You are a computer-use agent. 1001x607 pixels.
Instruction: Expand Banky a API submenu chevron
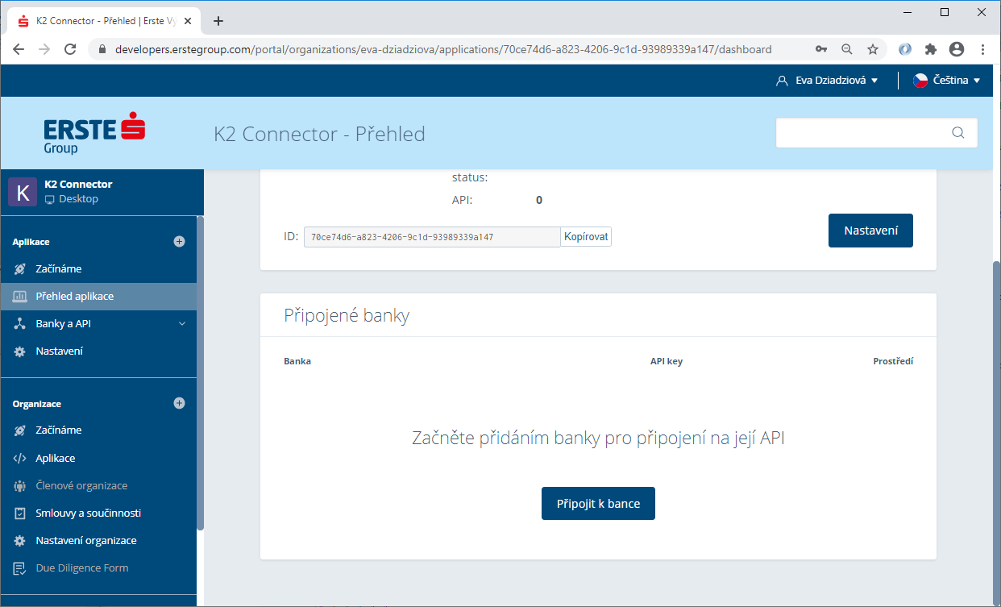(x=182, y=324)
